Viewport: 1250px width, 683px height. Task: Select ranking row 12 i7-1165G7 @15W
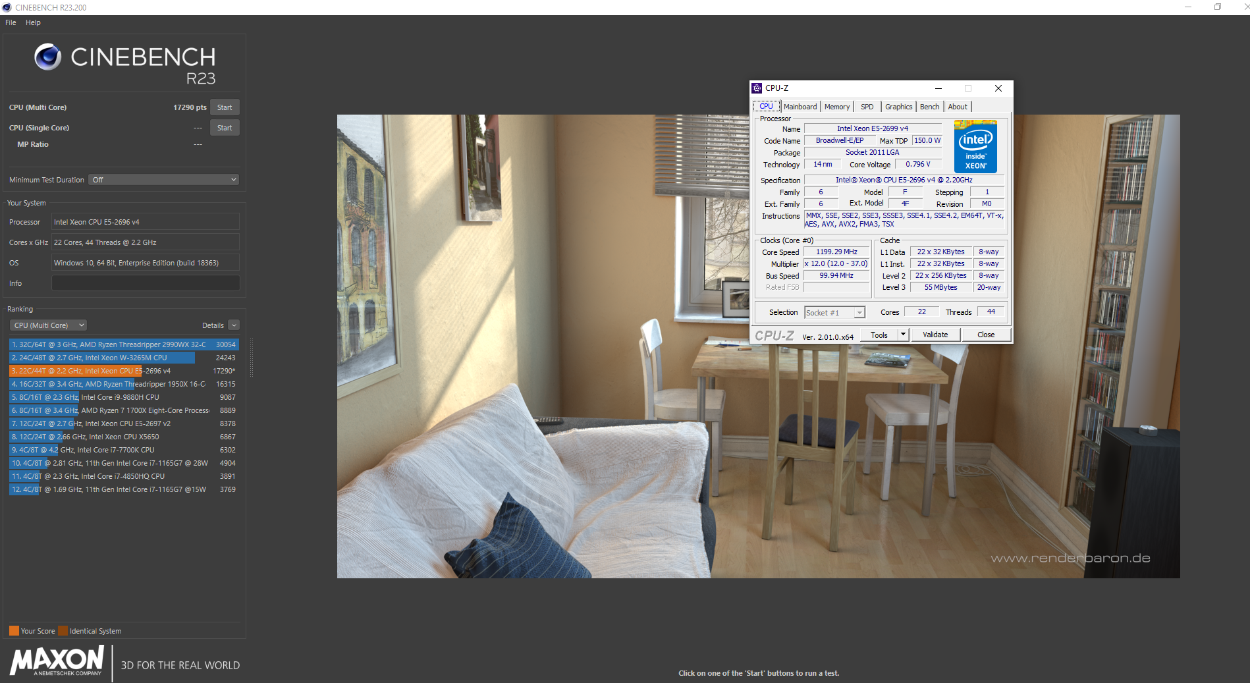pos(124,489)
